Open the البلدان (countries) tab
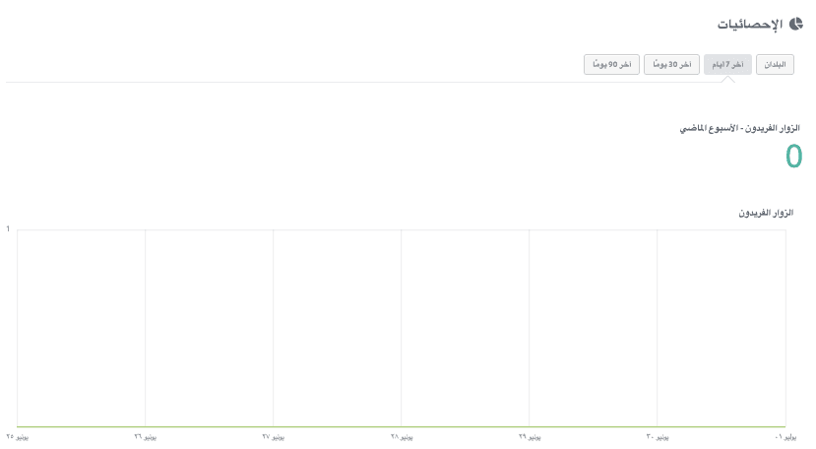The width and height of the screenshot is (816, 449). tap(775, 65)
